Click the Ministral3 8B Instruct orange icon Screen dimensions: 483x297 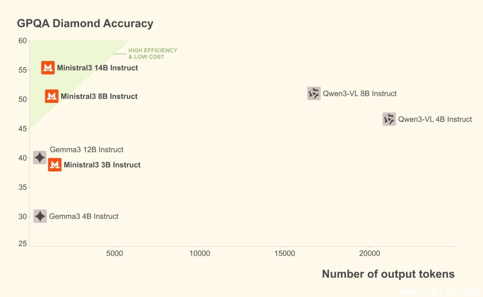[52, 96]
